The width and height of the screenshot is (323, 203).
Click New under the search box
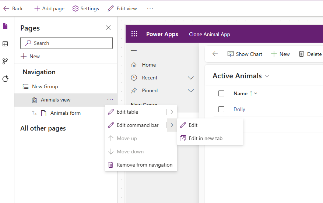pyautogui.click(x=30, y=56)
